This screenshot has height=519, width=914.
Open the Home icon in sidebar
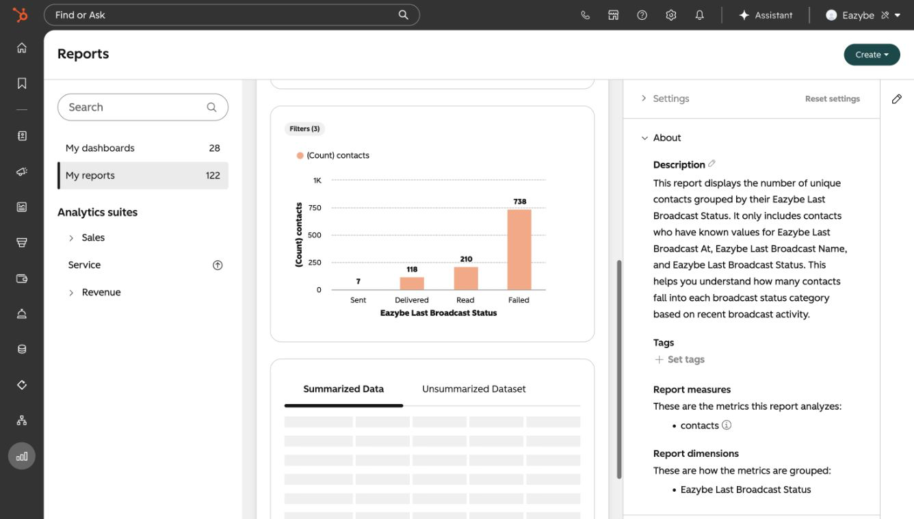[x=22, y=48]
